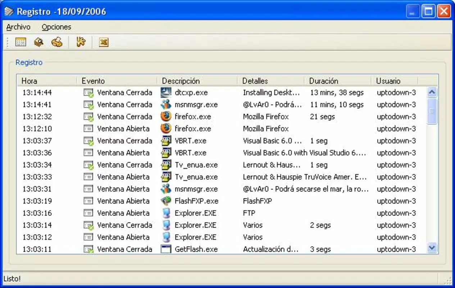
Task: Select the 13:14:44 time cell
Action: (x=37, y=93)
